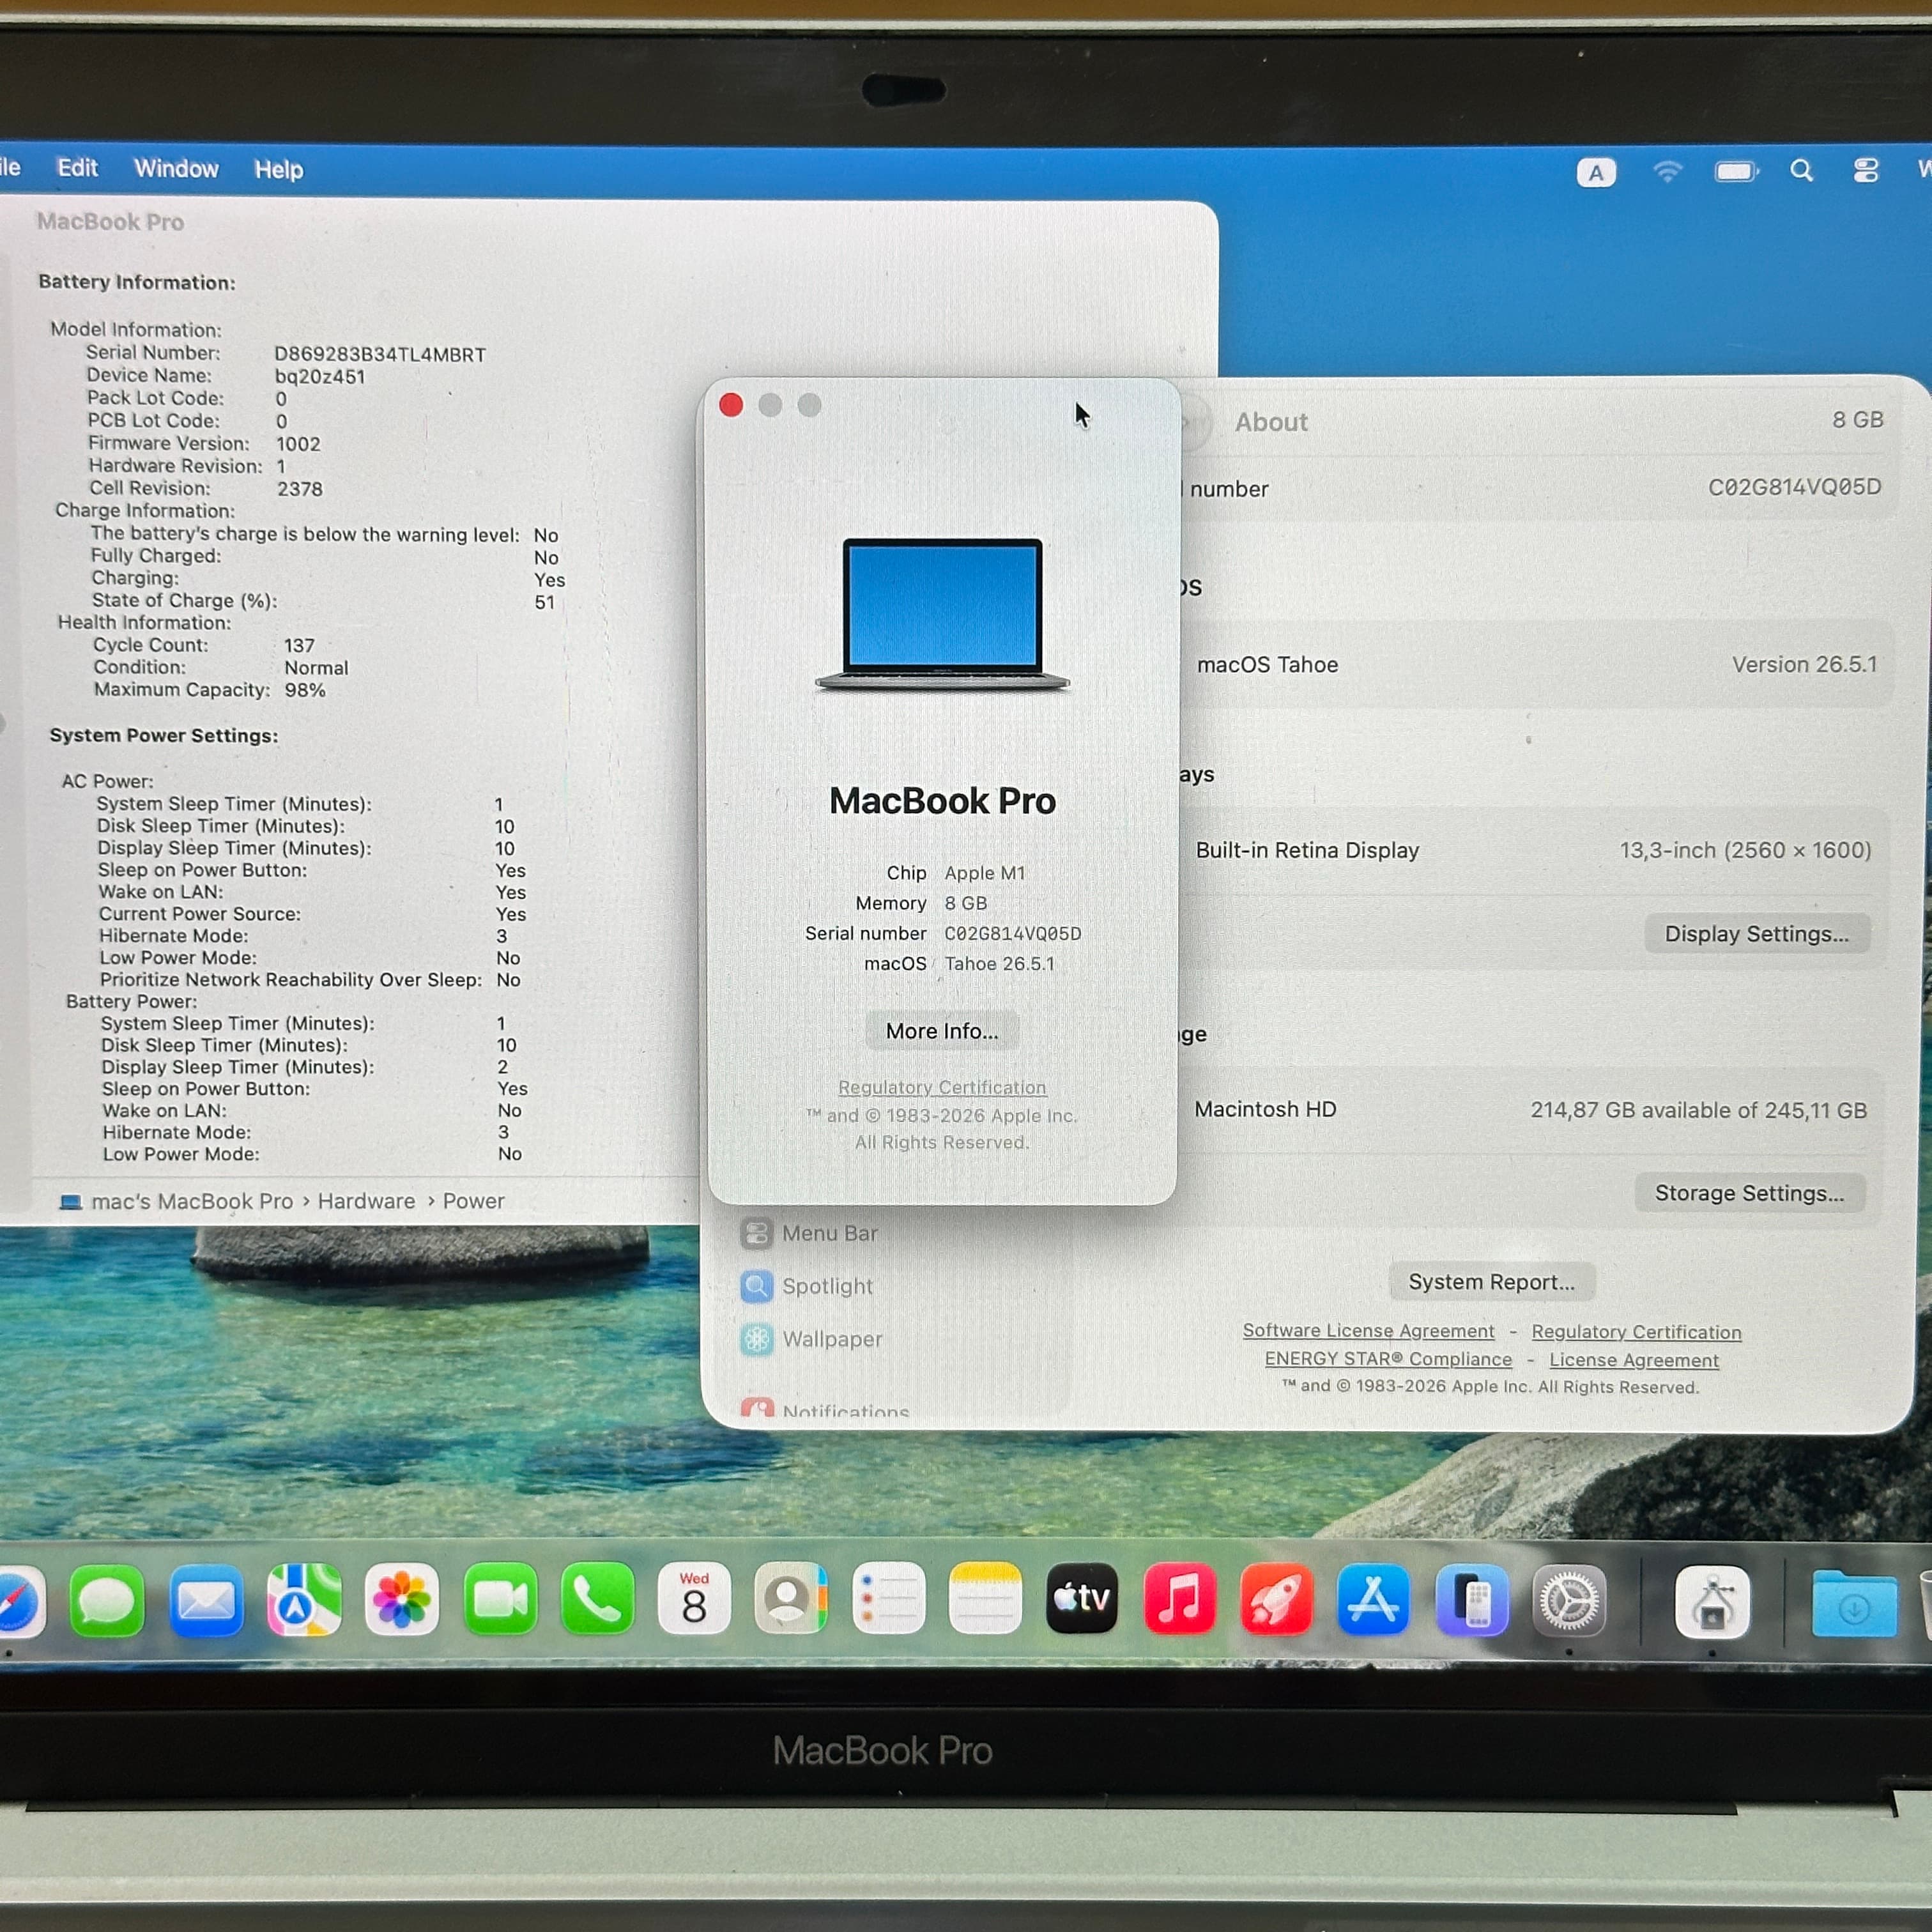Click 'System Power Settings:' heading
Screen dimensions: 1932x1932
pyautogui.click(x=164, y=735)
